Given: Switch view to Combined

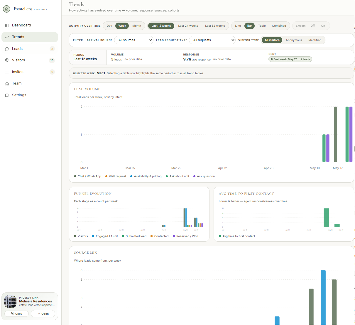Looking at the screenshot, I should [279, 26].
